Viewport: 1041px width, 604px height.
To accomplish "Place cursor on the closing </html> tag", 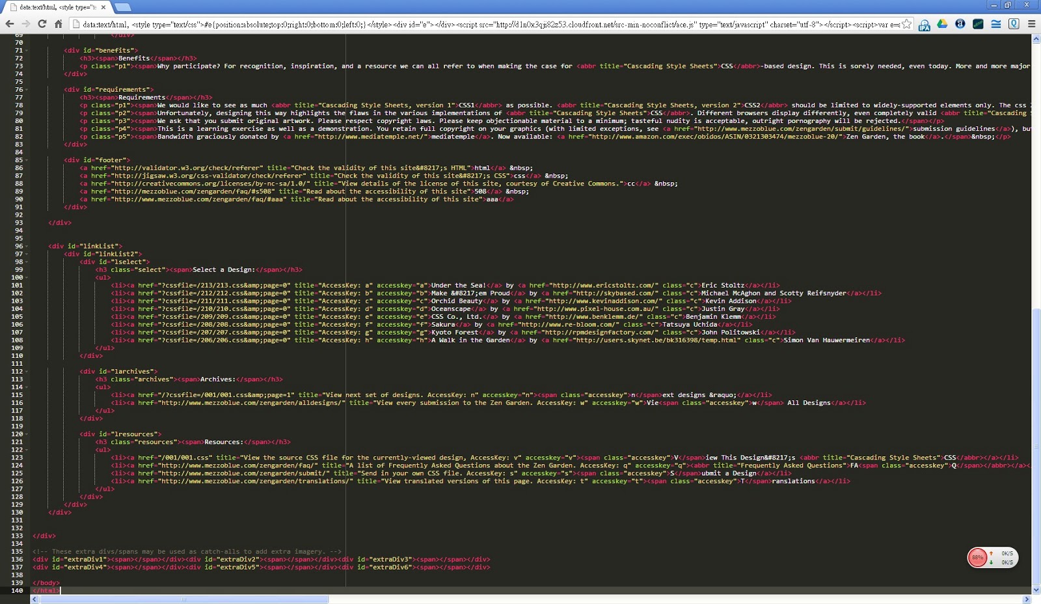I will coord(46,591).
